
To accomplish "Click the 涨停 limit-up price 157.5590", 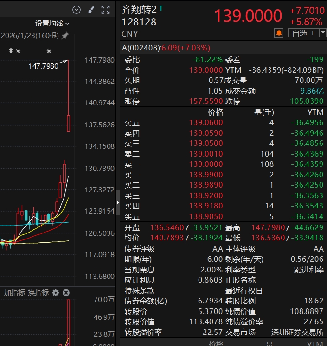I will [x=206, y=101].
